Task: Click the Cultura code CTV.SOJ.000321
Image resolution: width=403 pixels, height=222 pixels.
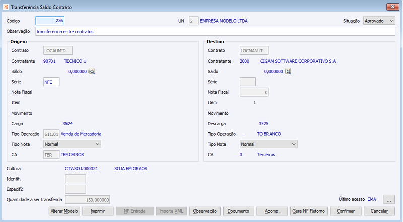Action: click(81, 169)
